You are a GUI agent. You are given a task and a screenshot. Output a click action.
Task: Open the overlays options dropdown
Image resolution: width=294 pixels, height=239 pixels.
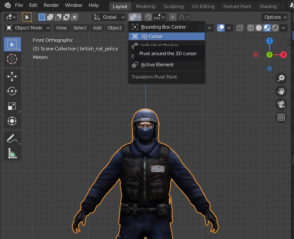tap(229, 28)
